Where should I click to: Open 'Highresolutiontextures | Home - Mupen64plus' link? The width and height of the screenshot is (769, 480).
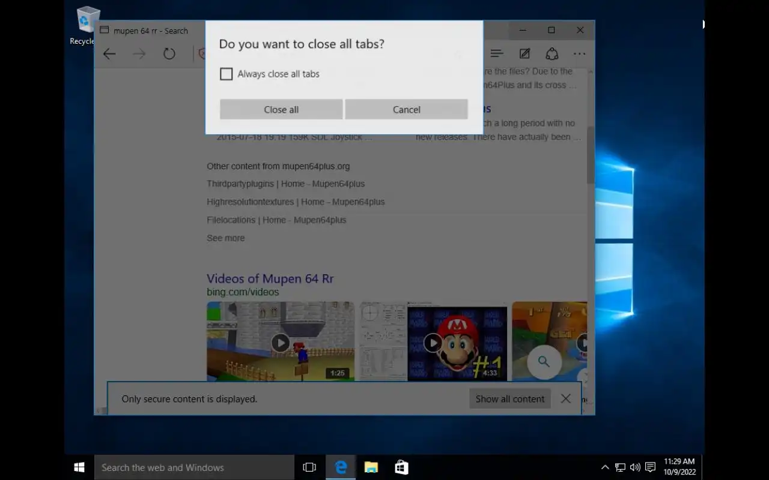(296, 202)
